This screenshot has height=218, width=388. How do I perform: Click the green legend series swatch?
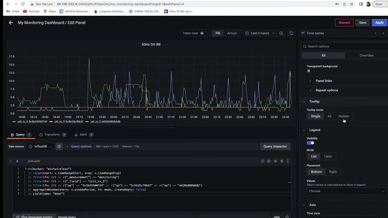coord(14,122)
